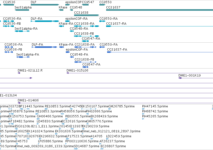
Task: Click the DME1-001K19 BAC label
Action: pos(189,75)
